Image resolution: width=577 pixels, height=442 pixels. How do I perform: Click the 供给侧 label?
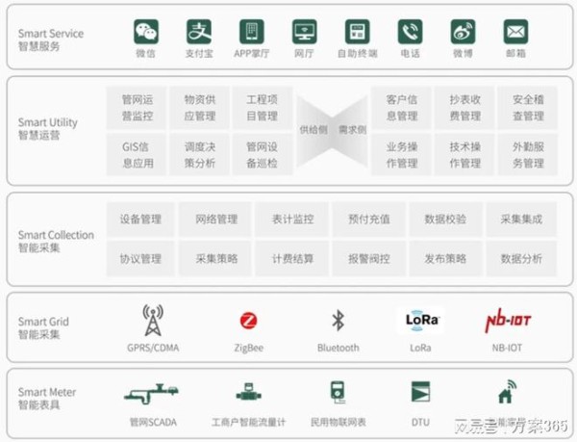point(314,130)
